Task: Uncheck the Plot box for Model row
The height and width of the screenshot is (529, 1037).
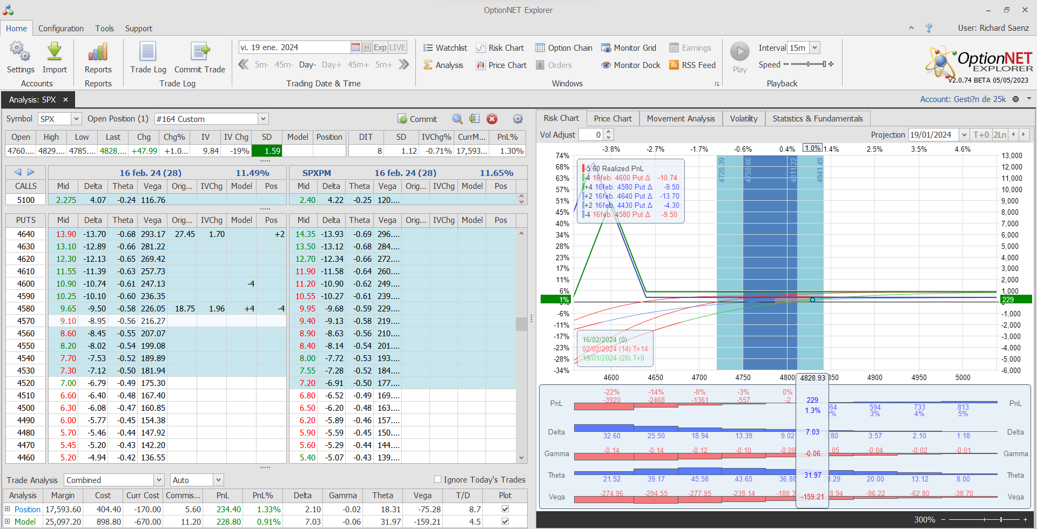Action: pos(505,521)
